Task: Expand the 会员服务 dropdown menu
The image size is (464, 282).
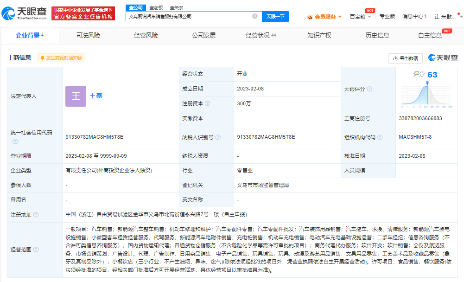Action: click(x=339, y=17)
